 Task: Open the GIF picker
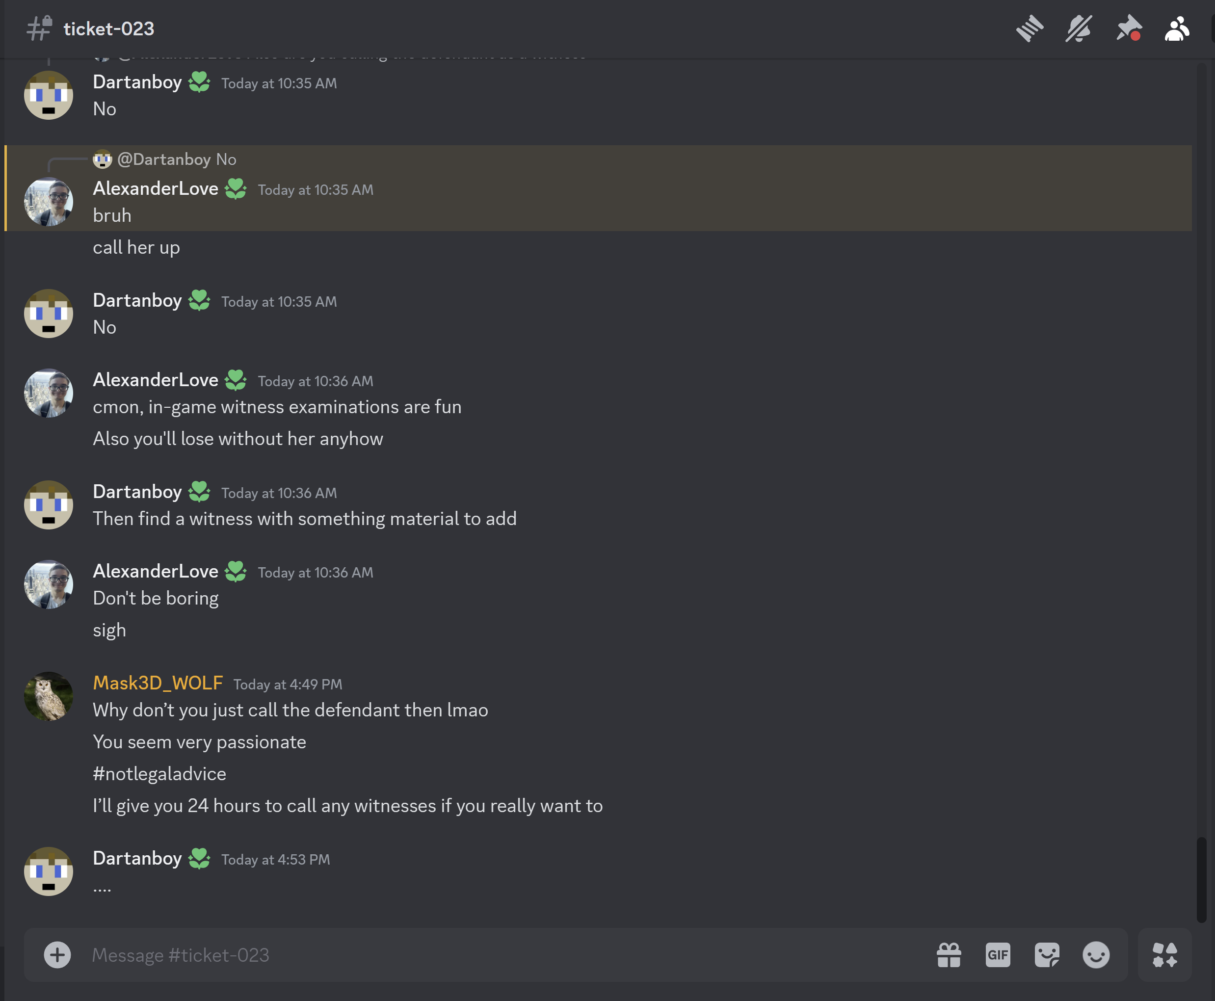point(998,955)
